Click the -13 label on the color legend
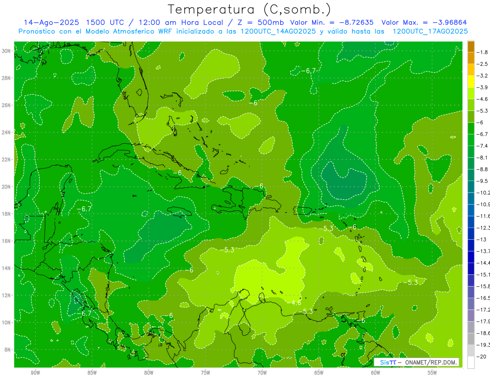Screen dimensions: 490x378 482,239
